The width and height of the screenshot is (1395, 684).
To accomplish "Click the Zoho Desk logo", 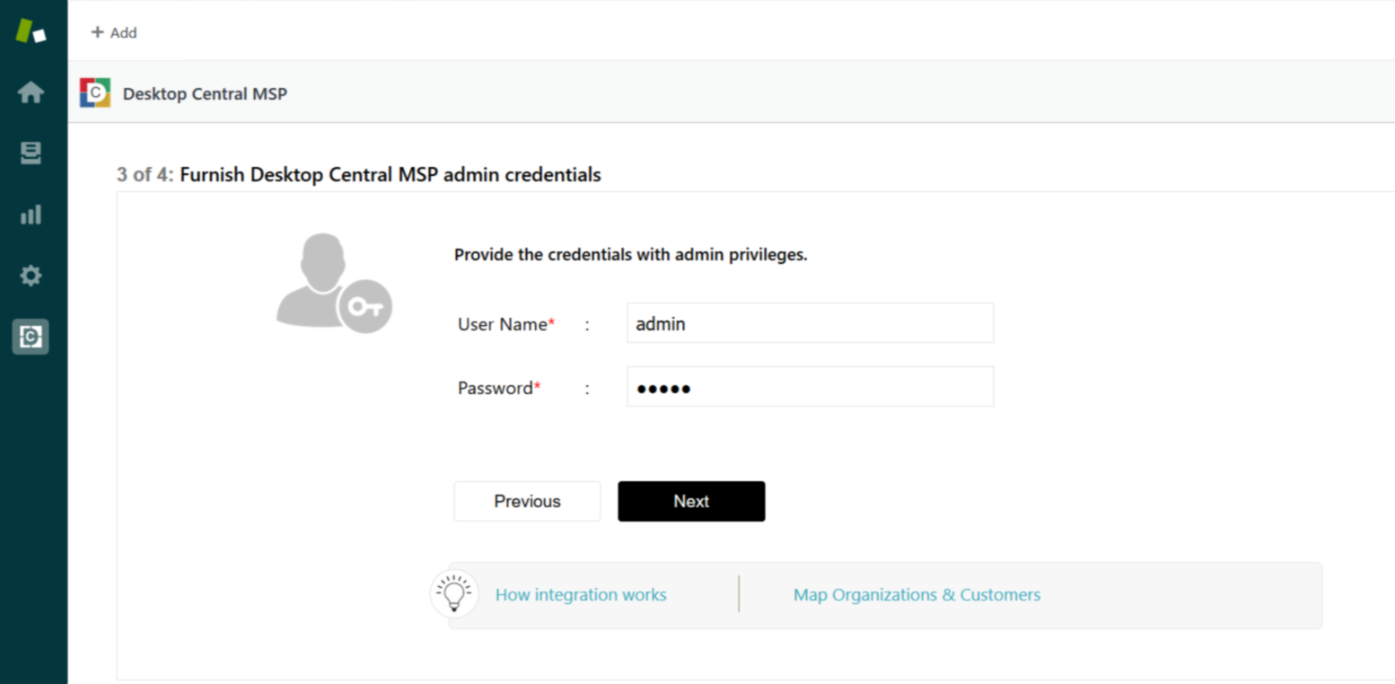I will (31, 31).
